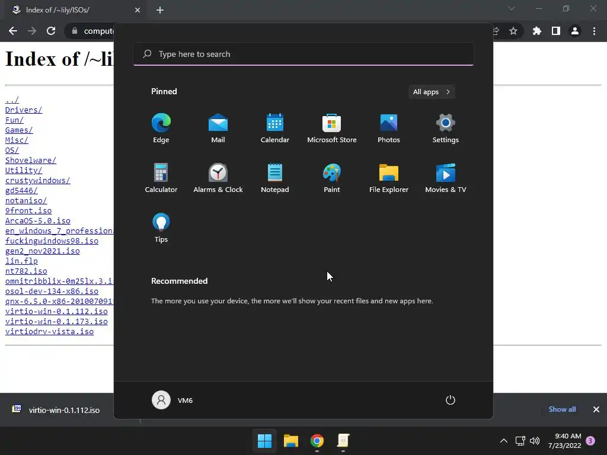607x455 pixels.
Task: Open the Tips app
Action: (x=161, y=228)
